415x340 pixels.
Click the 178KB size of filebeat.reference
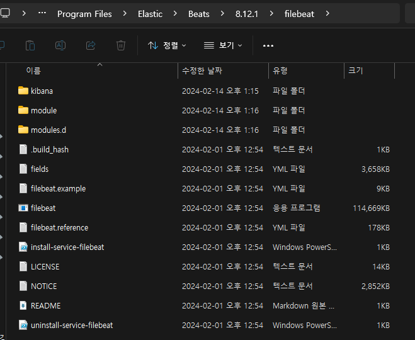378,227
